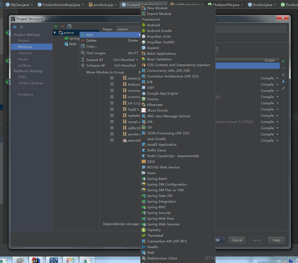Toggle export checkbox for fastjson library
This screenshot has height=263, width=298.
[112, 85]
